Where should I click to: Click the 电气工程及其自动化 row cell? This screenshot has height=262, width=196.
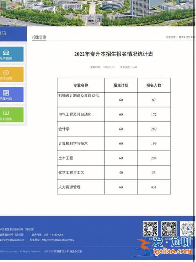pos(81,114)
